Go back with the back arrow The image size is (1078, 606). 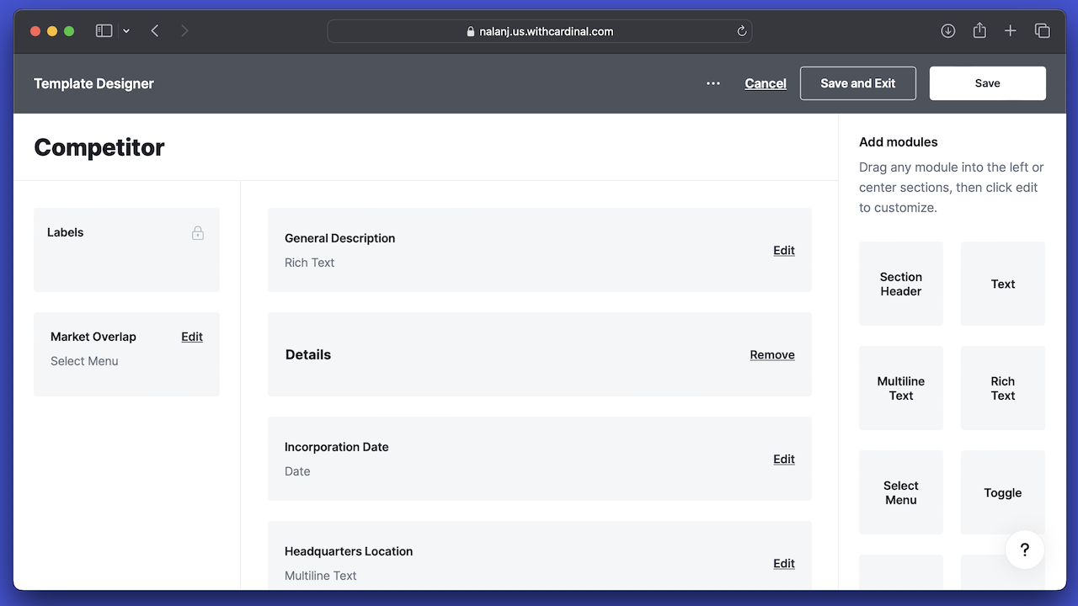pos(155,31)
